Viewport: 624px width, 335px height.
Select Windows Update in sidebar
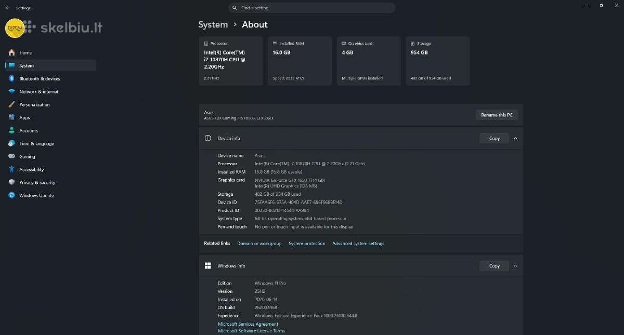click(50, 195)
